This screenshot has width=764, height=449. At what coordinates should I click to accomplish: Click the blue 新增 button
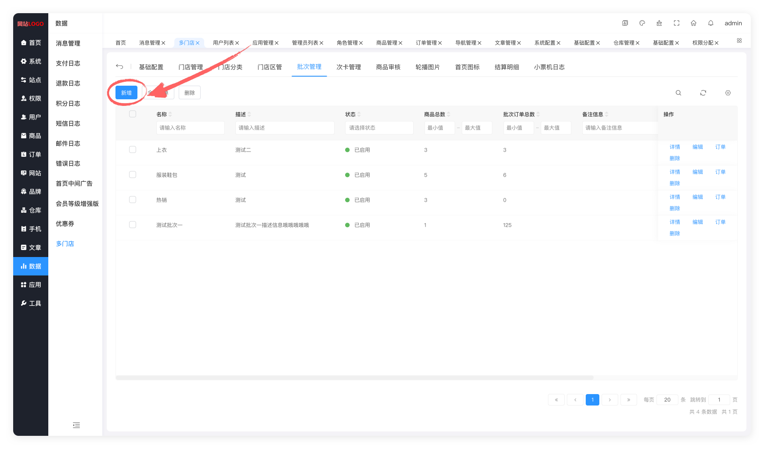(x=126, y=93)
